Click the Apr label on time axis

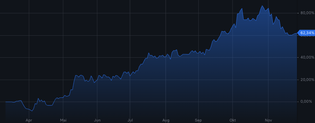click(29, 120)
